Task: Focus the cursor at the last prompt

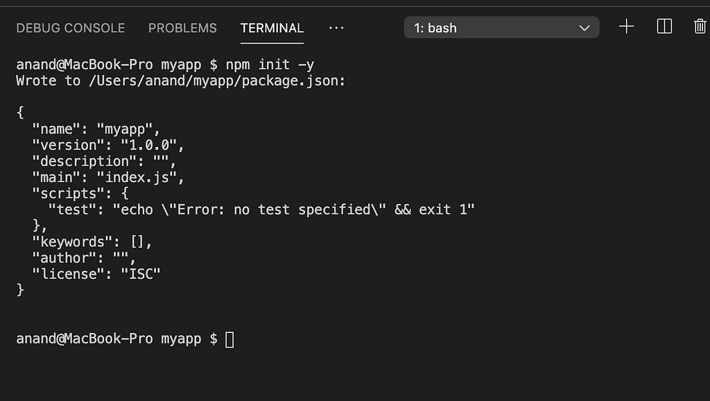Action: (230, 339)
